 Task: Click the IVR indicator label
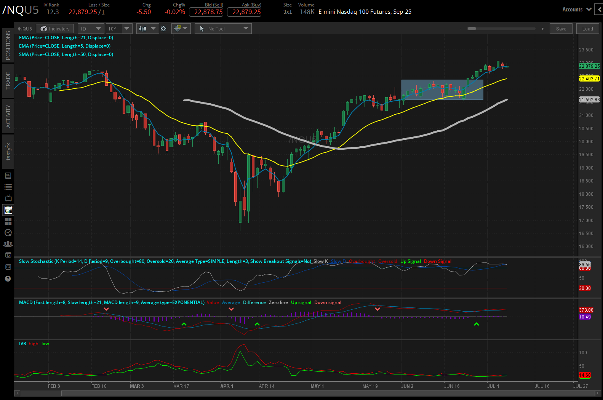pos(22,344)
